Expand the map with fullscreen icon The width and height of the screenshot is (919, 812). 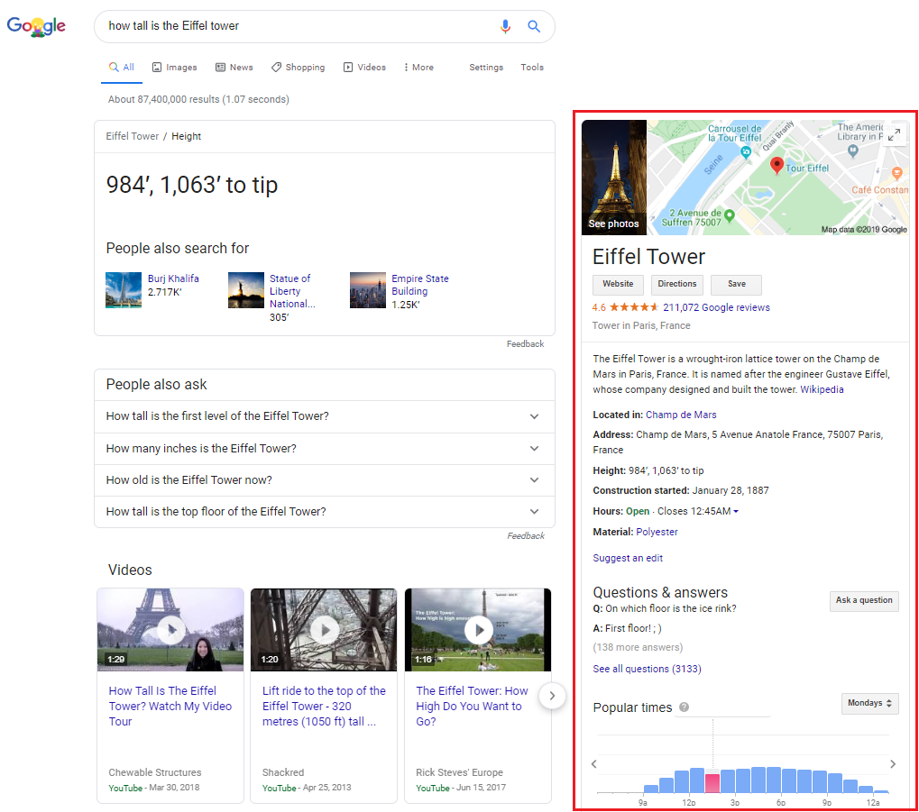(x=895, y=134)
